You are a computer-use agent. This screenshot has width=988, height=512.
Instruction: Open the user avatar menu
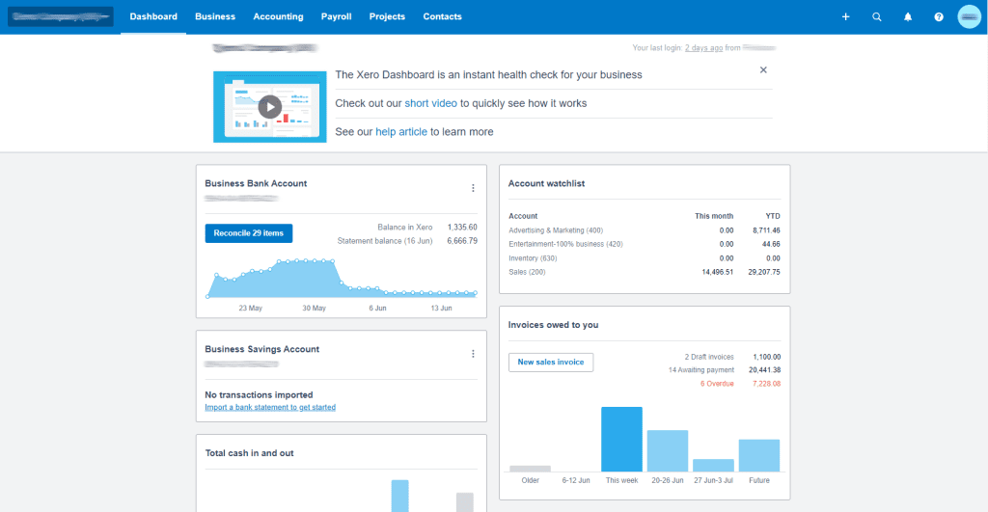969,17
